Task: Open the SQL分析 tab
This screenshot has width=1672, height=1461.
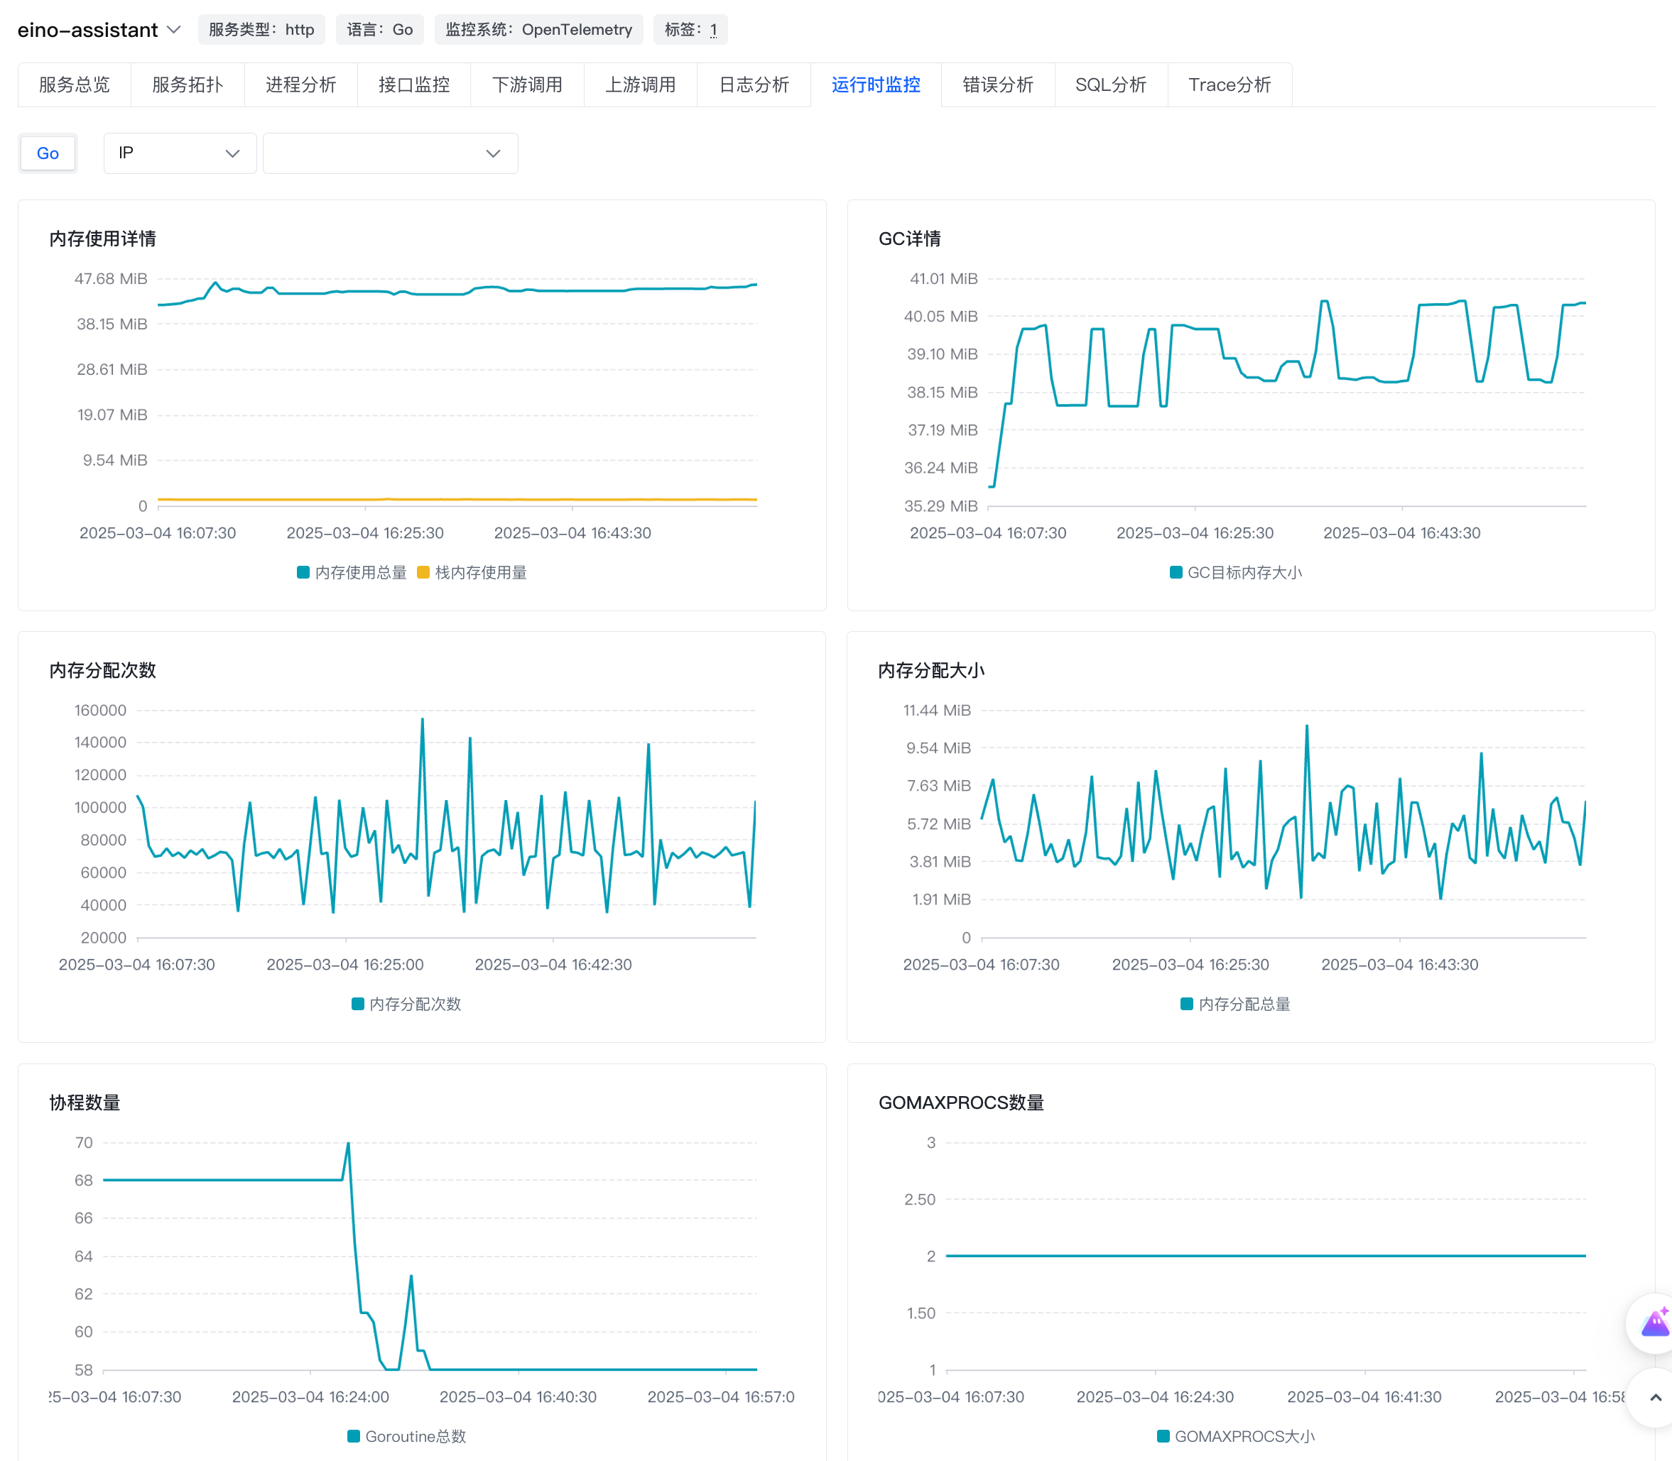Action: click(x=1110, y=84)
